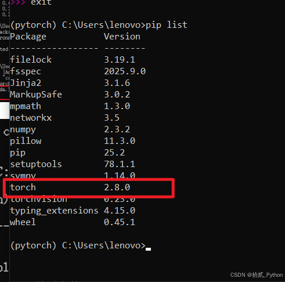Screen dimensions: 285x282
Task: Click numpy version '2.3.2'
Action: pos(117,129)
